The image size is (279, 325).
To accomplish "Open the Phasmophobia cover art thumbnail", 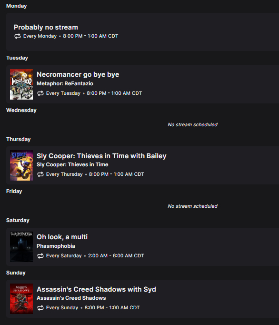I will [21, 247].
